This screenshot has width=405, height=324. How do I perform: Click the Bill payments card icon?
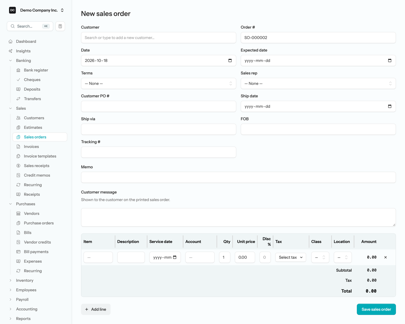pos(18,252)
